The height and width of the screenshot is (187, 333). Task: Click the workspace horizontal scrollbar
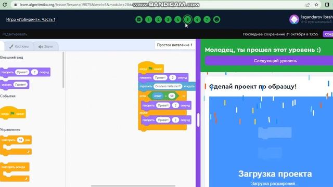133,186
